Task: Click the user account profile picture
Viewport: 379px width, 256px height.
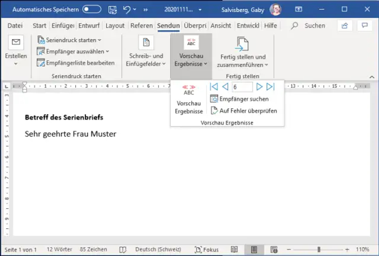Action: pos(275,9)
